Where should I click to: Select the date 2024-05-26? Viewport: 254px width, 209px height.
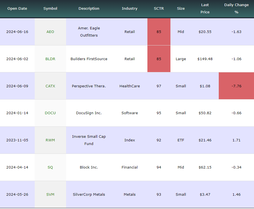17,194
